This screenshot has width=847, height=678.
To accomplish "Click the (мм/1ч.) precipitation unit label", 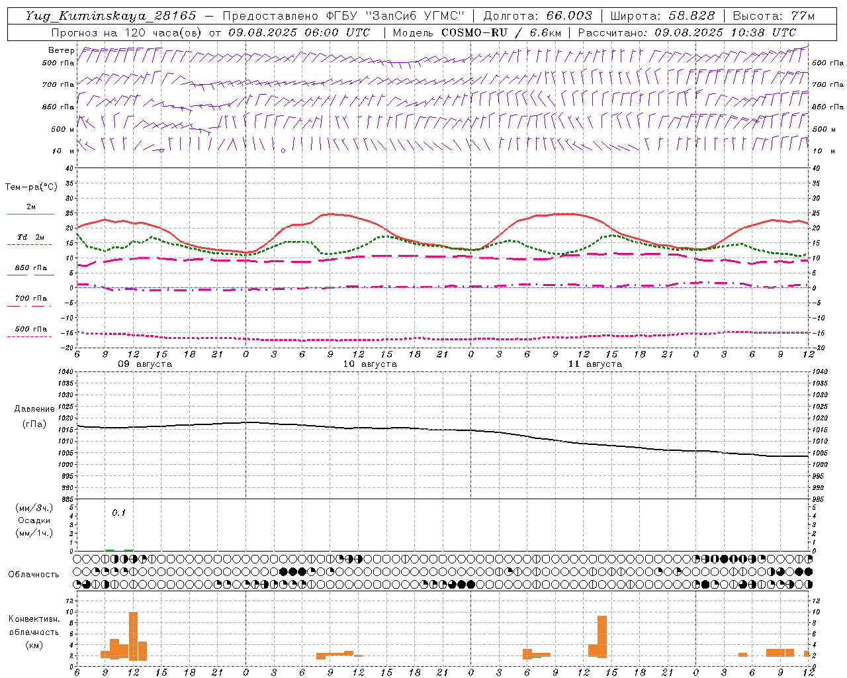I will point(34,533).
